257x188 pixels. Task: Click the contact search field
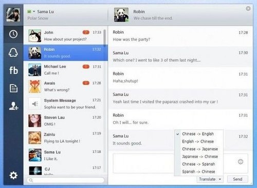(x=66, y=180)
